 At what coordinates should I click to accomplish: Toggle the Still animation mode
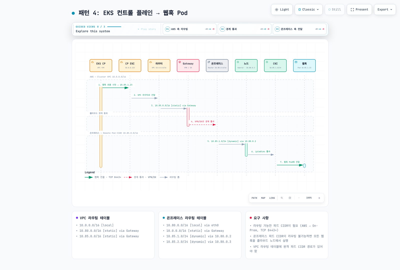(x=335, y=9)
